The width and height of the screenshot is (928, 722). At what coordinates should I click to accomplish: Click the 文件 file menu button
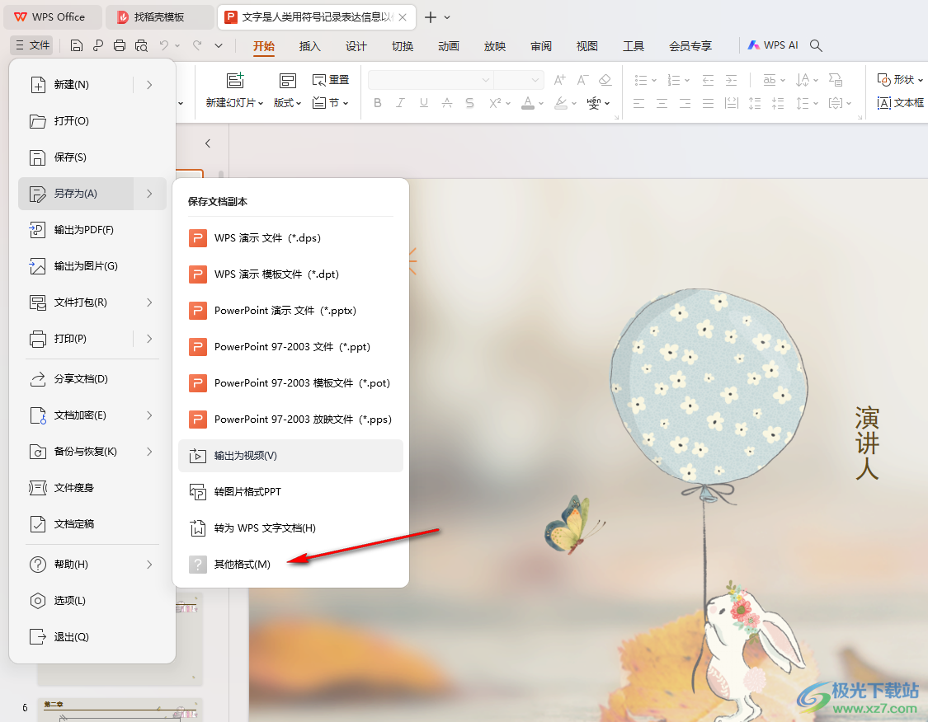point(32,45)
